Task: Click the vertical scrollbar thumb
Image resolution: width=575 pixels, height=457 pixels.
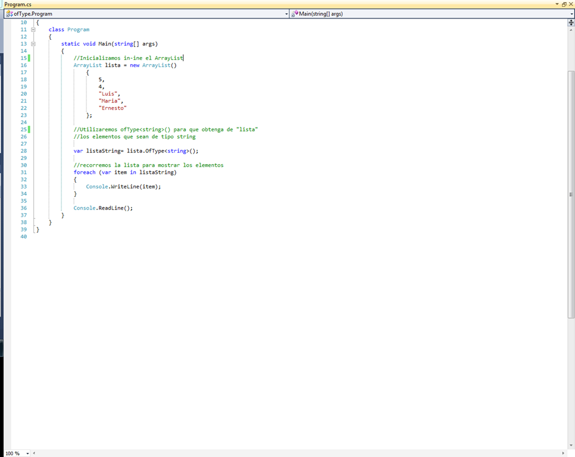Action: pos(571,194)
